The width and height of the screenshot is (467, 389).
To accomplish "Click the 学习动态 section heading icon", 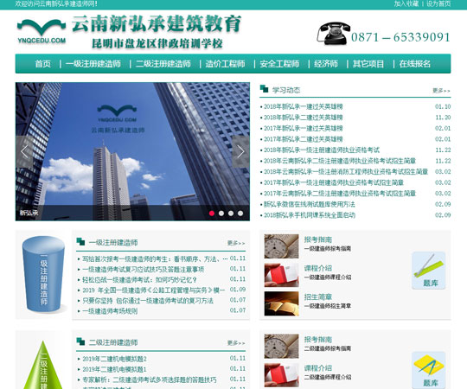I will pyautogui.click(x=264, y=89).
